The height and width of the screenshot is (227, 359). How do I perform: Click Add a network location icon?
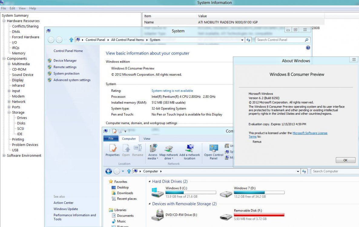pyautogui.click(x=189, y=148)
